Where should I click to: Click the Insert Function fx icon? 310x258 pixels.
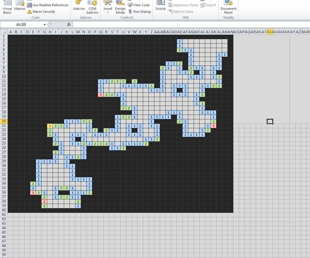click(x=69, y=24)
